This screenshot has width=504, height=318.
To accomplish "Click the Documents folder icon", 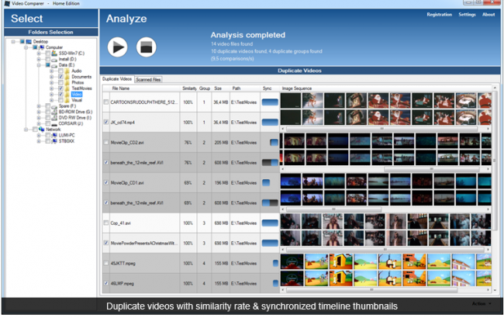I will [67, 77].
